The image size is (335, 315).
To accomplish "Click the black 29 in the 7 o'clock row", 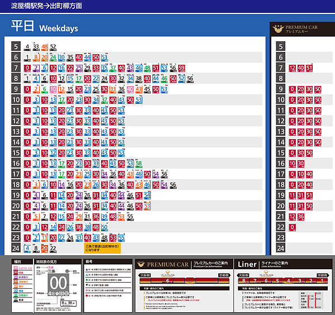I will coord(87,68).
